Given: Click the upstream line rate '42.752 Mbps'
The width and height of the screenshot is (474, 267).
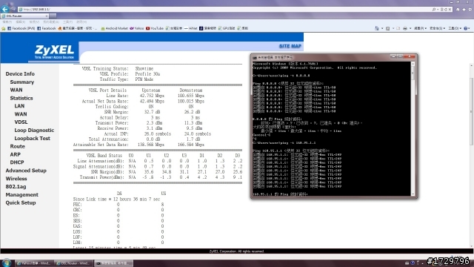Looking at the screenshot, I should coord(152,96).
